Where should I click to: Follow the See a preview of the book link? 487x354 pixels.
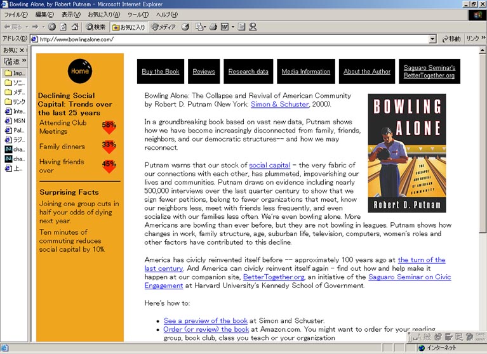point(205,321)
